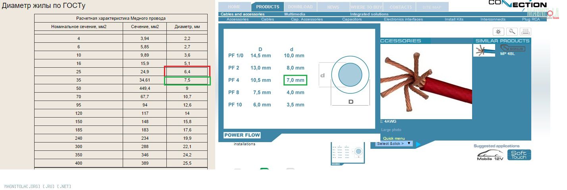
Task: Click the Interconnects submenu link
Action: coord(493,19)
